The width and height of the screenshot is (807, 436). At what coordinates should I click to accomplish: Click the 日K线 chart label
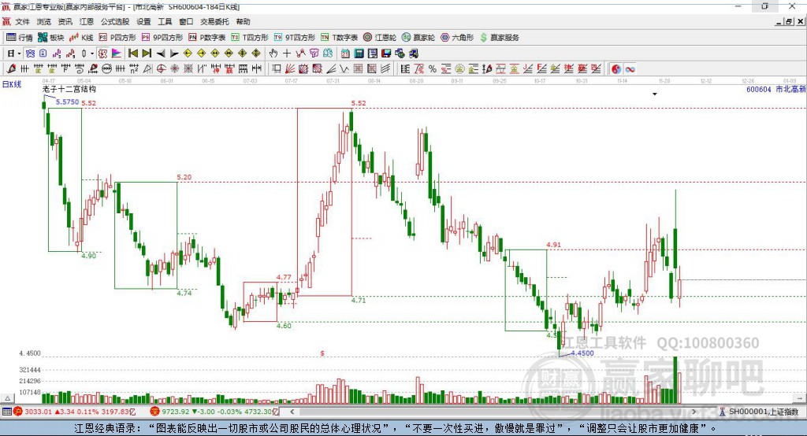(11, 84)
